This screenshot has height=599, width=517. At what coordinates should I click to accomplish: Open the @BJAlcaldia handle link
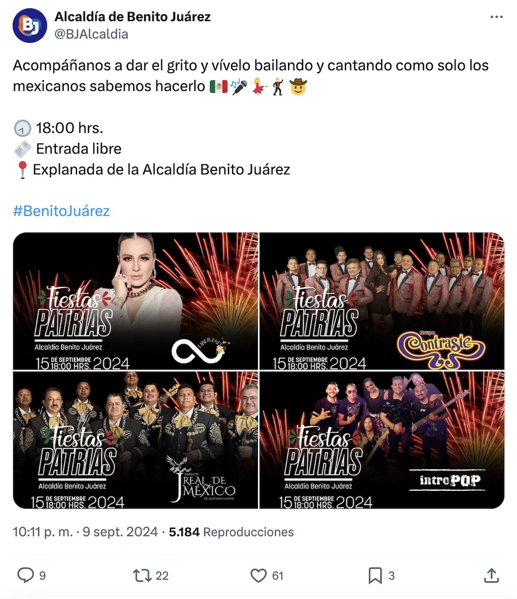click(x=92, y=35)
